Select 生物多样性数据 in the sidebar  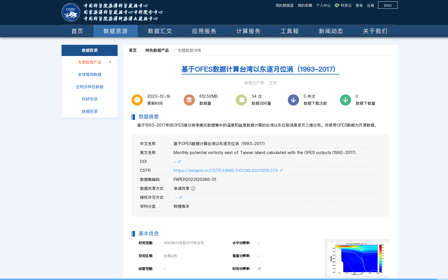tap(90, 87)
